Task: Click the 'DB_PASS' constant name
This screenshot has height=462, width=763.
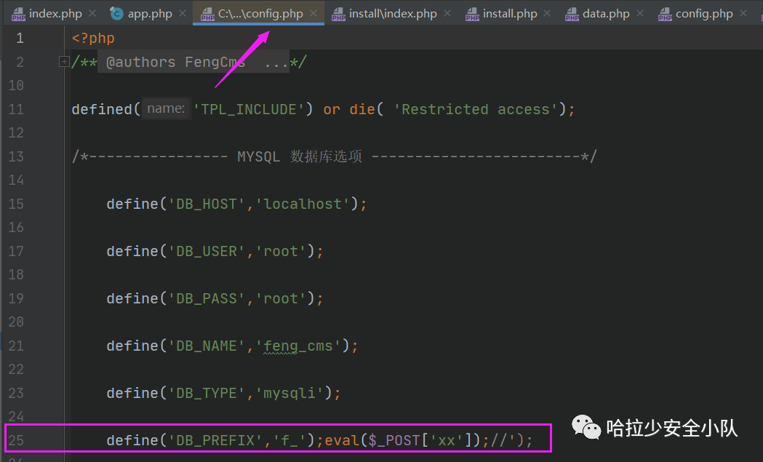Action: [207, 298]
